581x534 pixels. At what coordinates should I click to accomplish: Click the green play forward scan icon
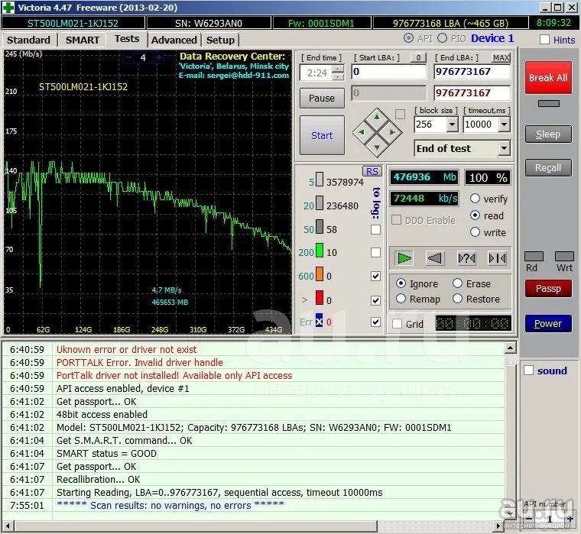404,258
